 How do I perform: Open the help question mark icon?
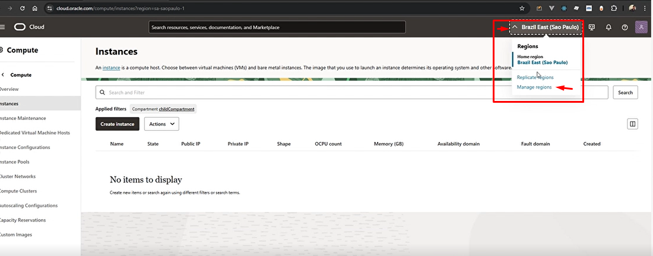tap(625, 27)
